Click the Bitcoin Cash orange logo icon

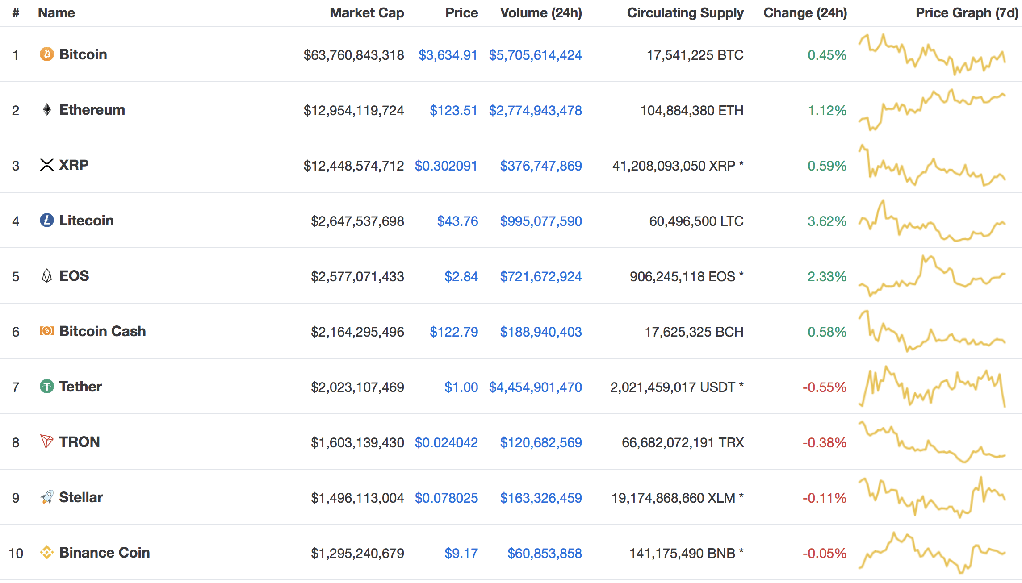click(46, 331)
